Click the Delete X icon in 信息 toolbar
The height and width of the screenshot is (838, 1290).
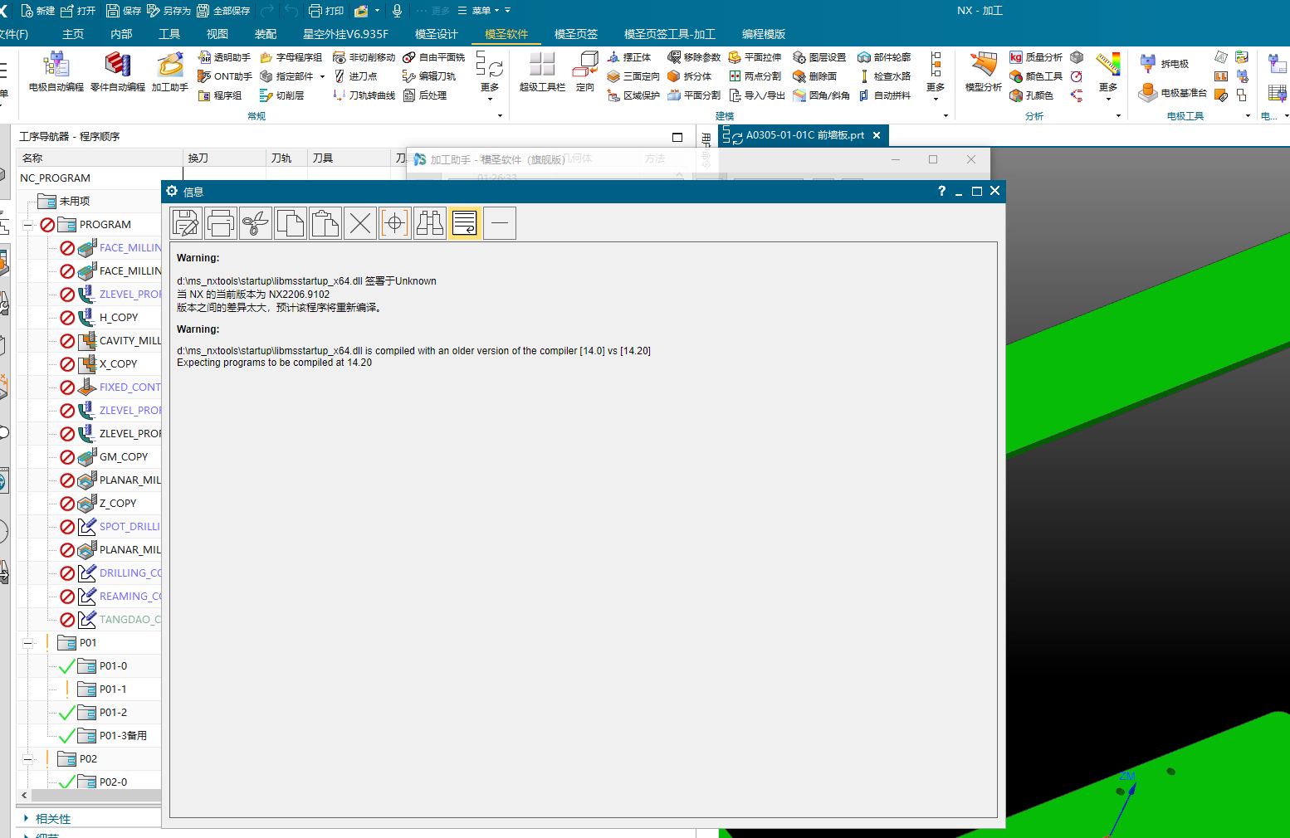tap(360, 223)
